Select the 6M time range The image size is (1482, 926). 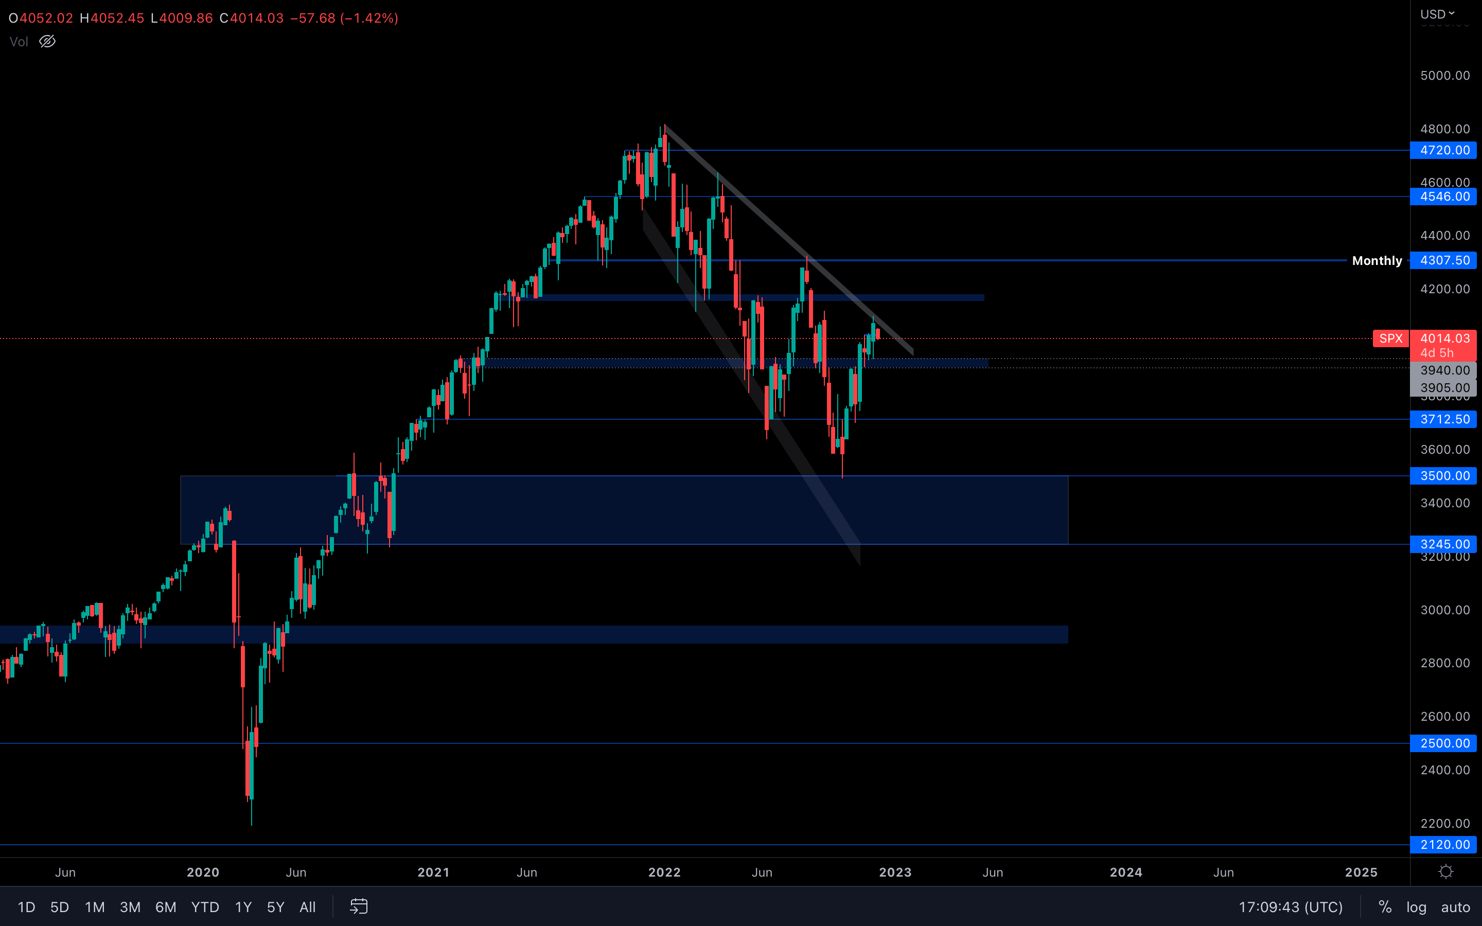click(165, 907)
